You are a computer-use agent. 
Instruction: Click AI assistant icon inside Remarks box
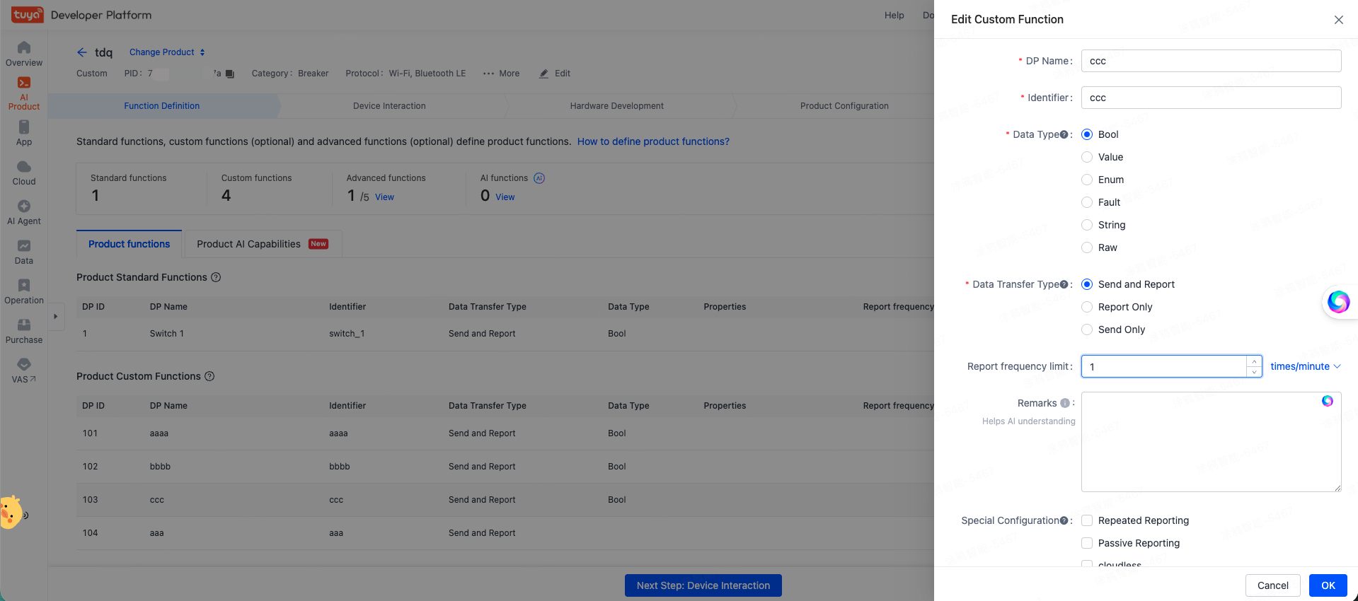(x=1328, y=401)
